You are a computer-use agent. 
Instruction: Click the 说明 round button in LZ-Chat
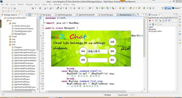pyautogui.click(x=83, y=60)
